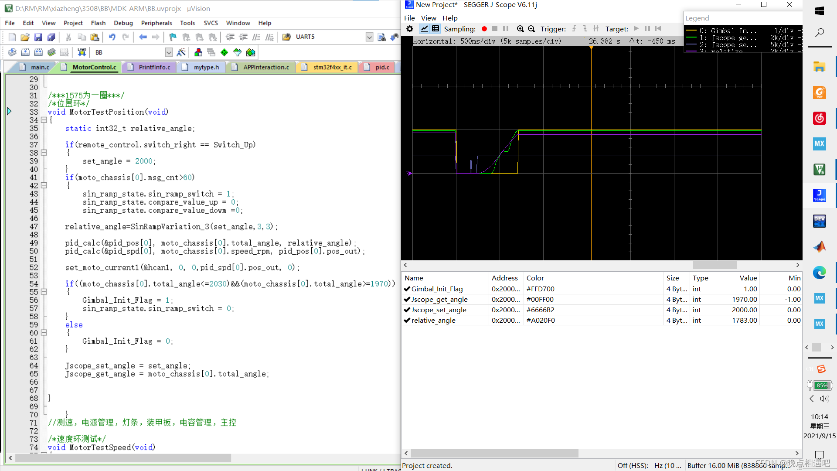
Task: Zoom in on the J-Scope graph
Action: (520, 29)
